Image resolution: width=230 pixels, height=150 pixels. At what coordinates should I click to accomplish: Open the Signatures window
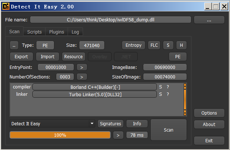[111, 124]
